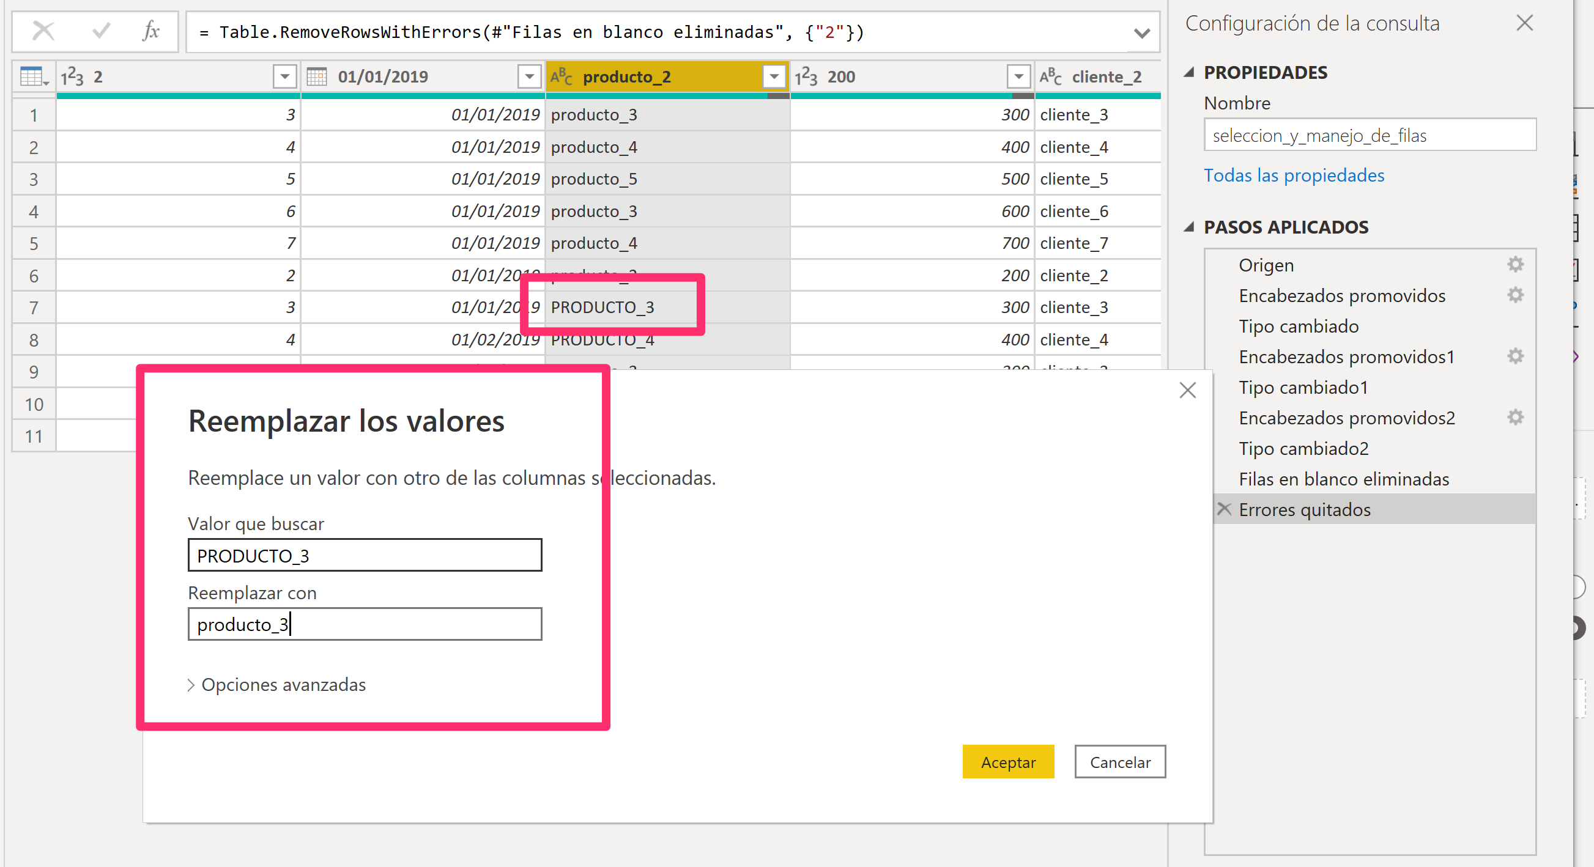
Task: Select the Origen applied step
Action: pyautogui.click(x=1370, y=265)
